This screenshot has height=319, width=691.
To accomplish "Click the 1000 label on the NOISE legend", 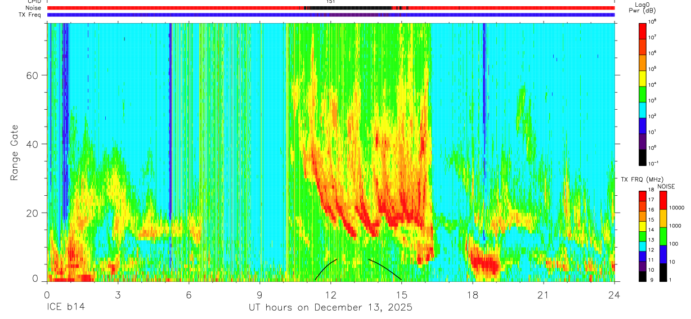I will (x=676, y=226).
